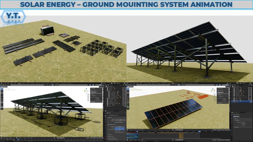The height and width of the screenshot is (142, 253).
Task: Open Render Engine dropdown
Action: tap(121, 115)
